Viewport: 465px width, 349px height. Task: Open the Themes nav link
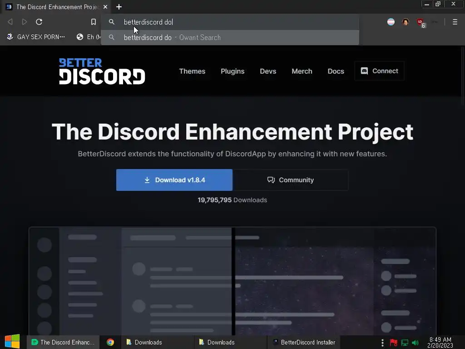(192, 71)
